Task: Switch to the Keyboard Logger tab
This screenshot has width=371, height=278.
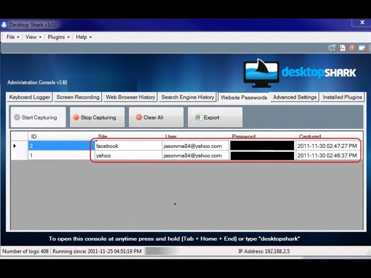Action: pos(30,97)
